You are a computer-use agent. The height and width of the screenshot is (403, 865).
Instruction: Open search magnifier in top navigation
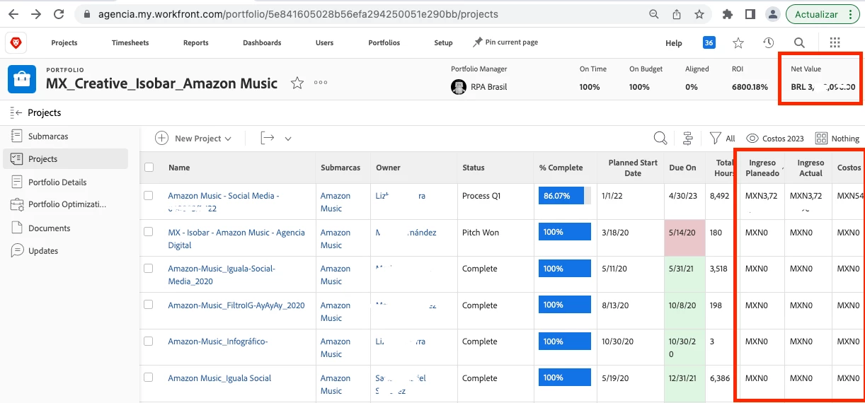[x=799, y=43]
